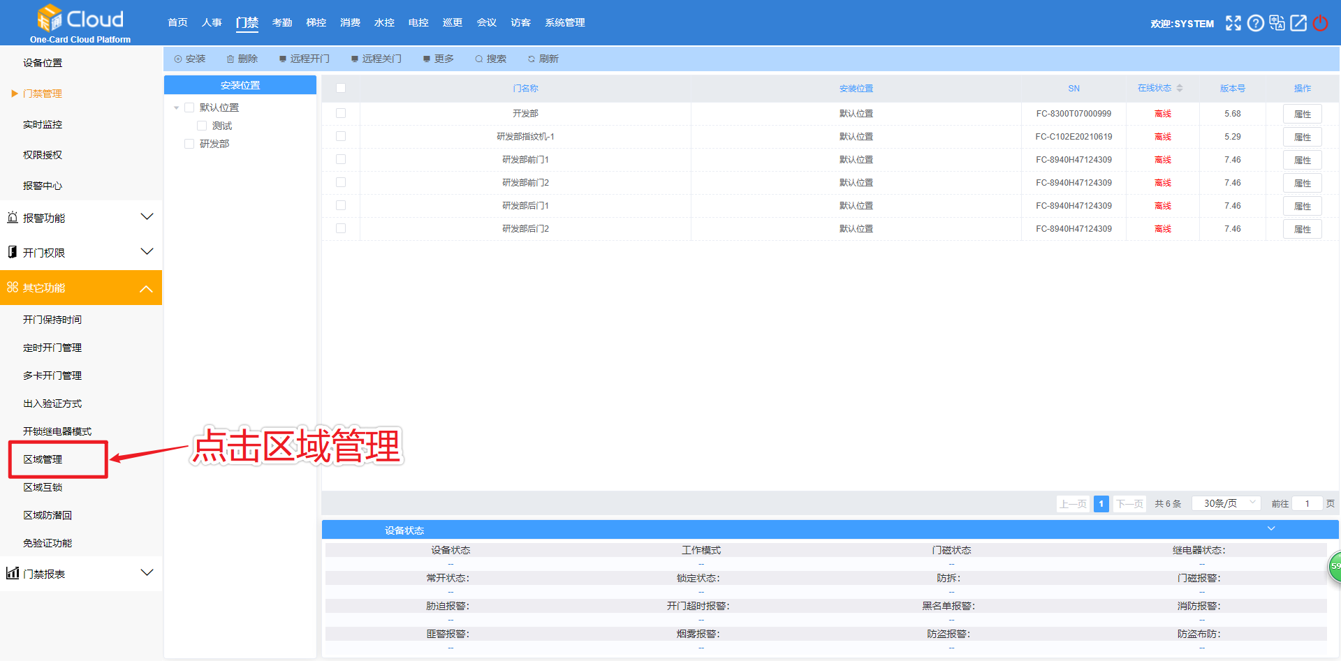
Task: Sort by the 门名称 column header
Action: point(525,89)
